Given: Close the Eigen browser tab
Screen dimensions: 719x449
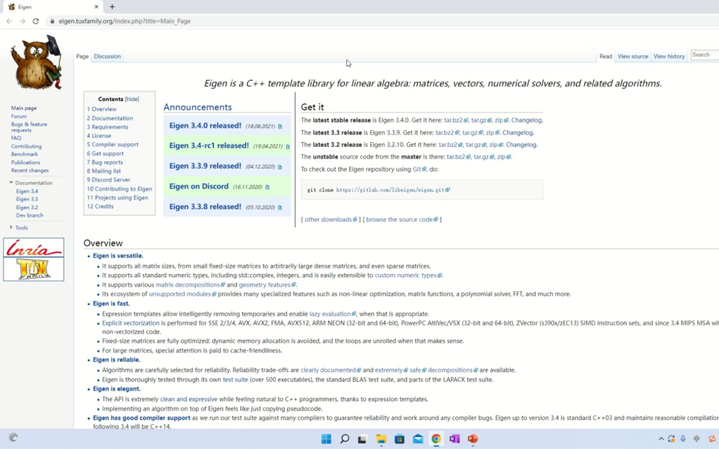Looking at the screenshot, I should click(96, 7).
